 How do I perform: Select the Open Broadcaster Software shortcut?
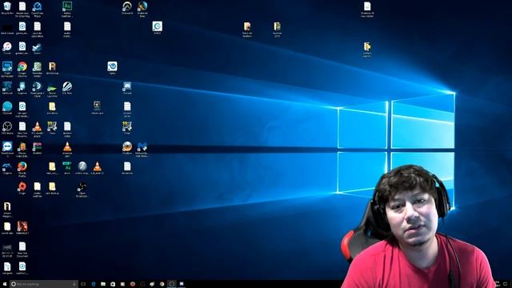click(x=82, y=189)
